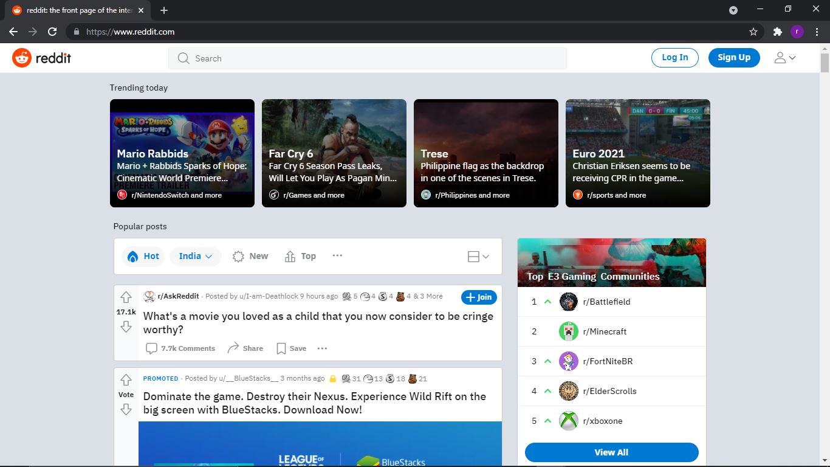Open the Trese trending card
Screen dimensions: 830x467
point(486,153)
